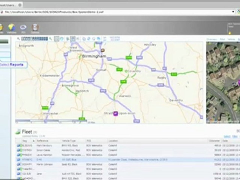Click vehicle icon in Martin Johnson row
The width and height of the screenshot is (240, 180).
click(19, 164)
